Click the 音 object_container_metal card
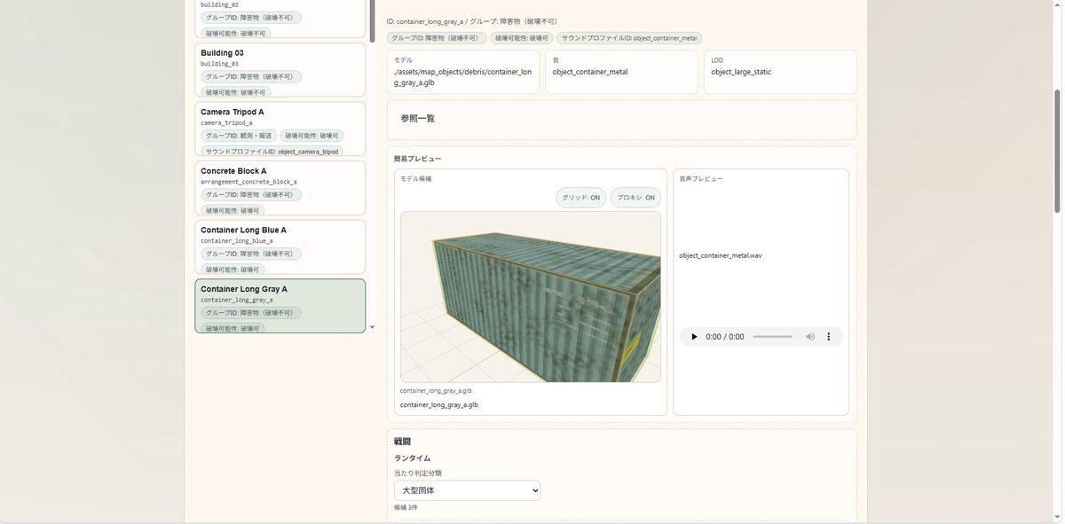This screenshot has width=1065, height=524. (621, 72)
